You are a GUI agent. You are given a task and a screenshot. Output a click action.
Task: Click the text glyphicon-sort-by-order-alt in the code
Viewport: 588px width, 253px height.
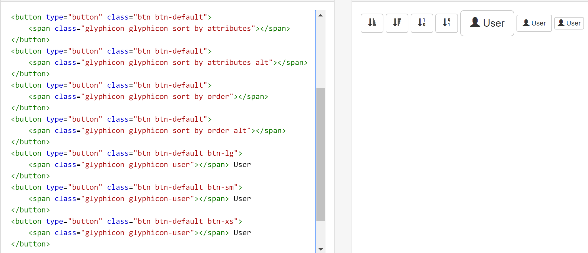pos(188,130)
